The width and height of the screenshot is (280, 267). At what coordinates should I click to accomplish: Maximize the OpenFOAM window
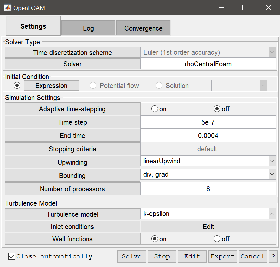coord(245,8)
